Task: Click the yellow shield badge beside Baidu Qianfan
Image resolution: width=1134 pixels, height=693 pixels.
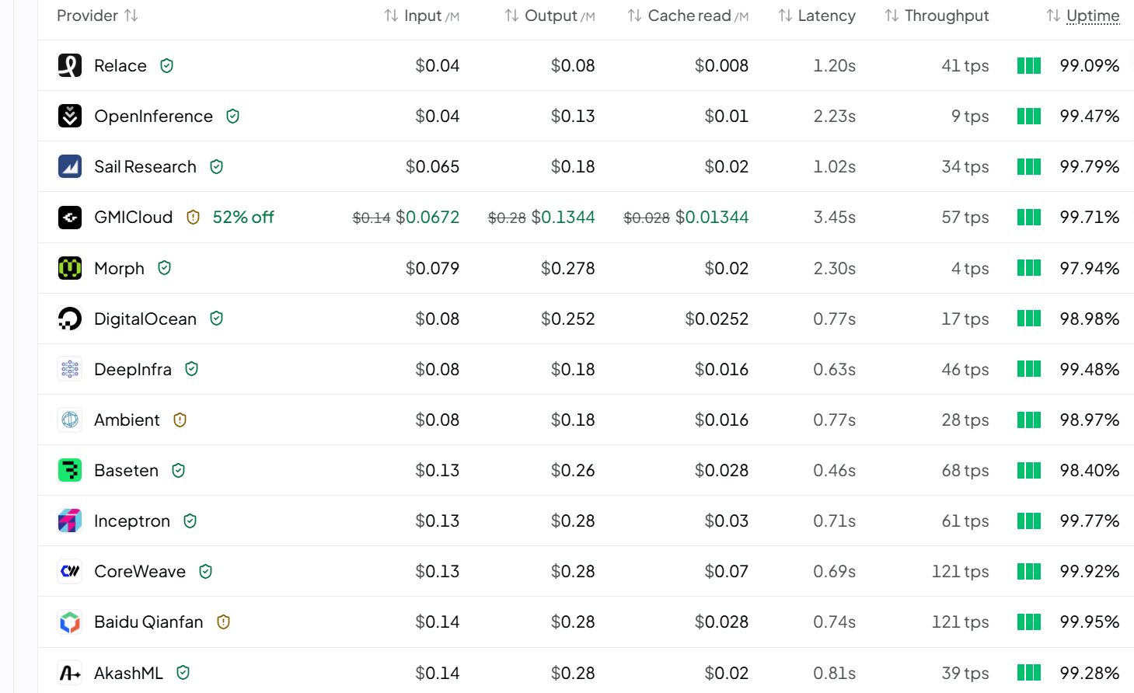Action: (224, 622)
